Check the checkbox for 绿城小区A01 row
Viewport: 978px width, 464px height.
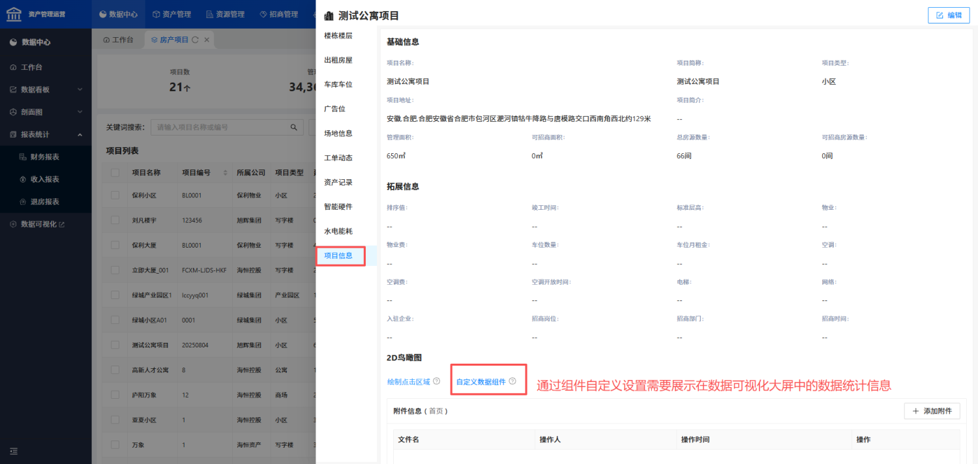pyautogui.click(x=115, y=320)
